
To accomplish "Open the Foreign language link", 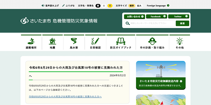I will point(156,6).
